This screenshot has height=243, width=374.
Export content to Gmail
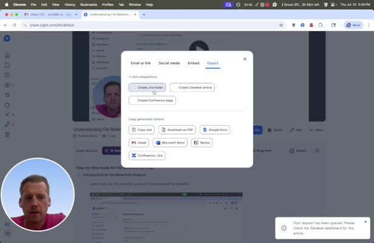click(139, 143)
